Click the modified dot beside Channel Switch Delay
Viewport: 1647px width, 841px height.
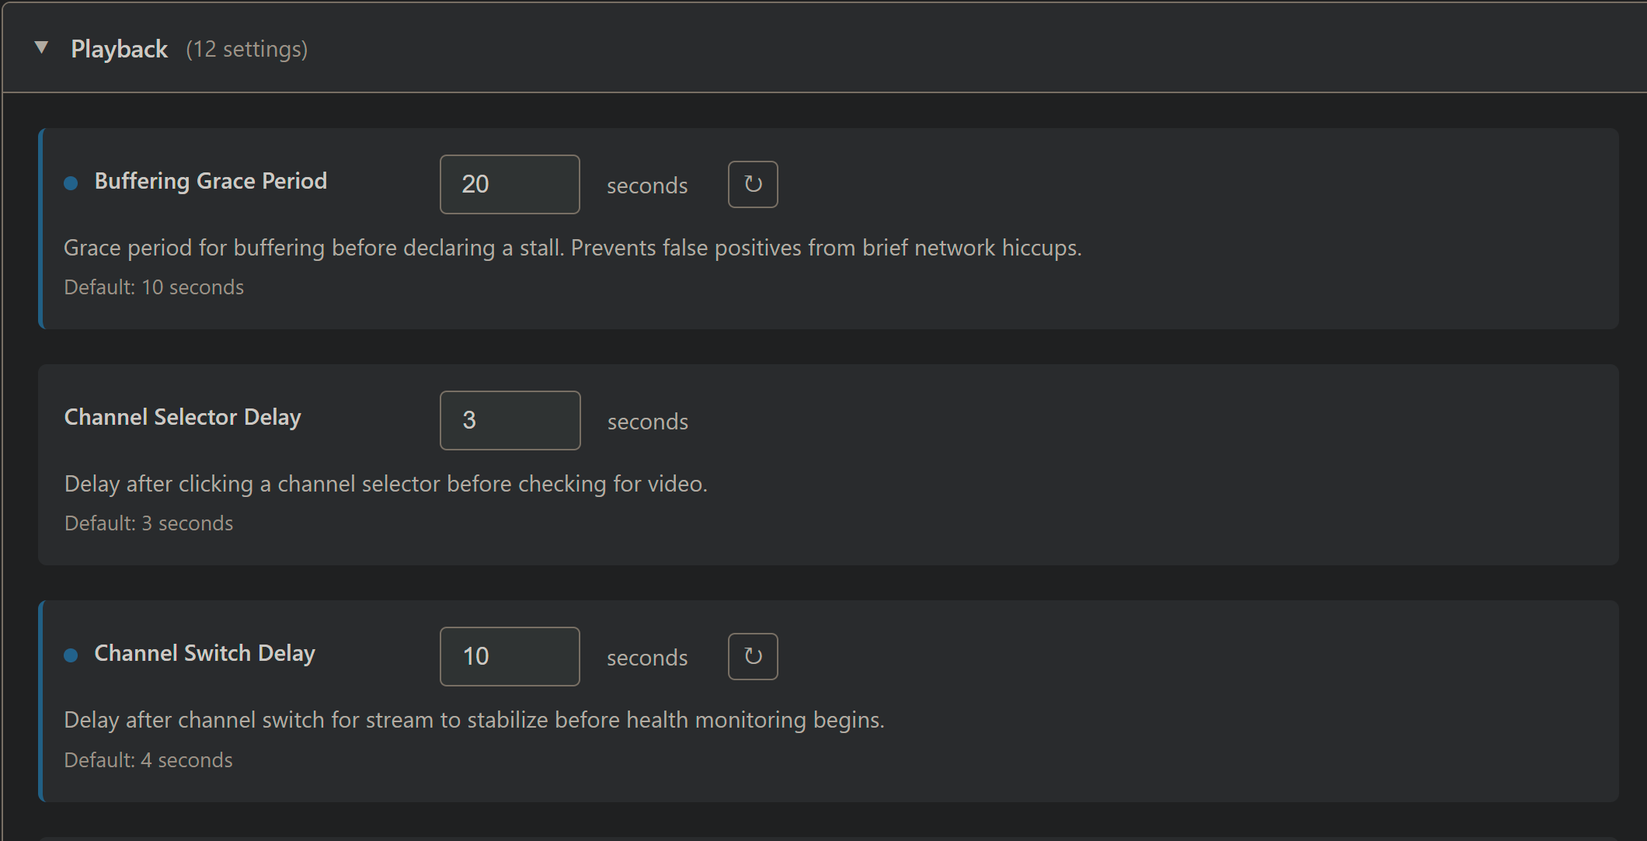pyautogui.click(x=71, y=655)
